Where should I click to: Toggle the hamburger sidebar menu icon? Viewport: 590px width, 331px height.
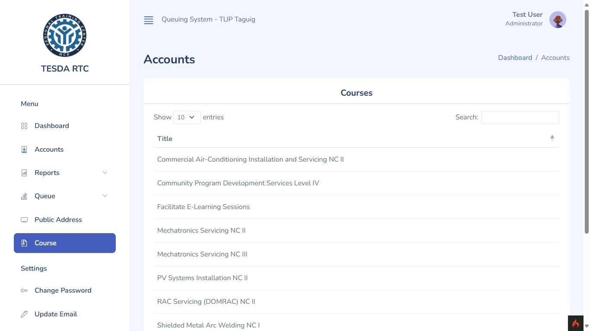point(149,20)
